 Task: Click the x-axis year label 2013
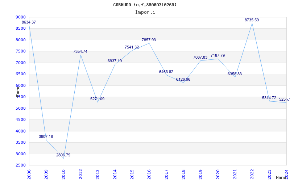98,174
